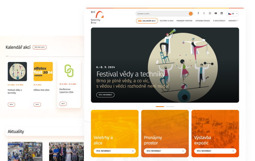This screenshot has width=255, height=161.
Task: Expand Více informací under Veletrhy a akce
Action: pyautogui.click(x=115, y=151)
